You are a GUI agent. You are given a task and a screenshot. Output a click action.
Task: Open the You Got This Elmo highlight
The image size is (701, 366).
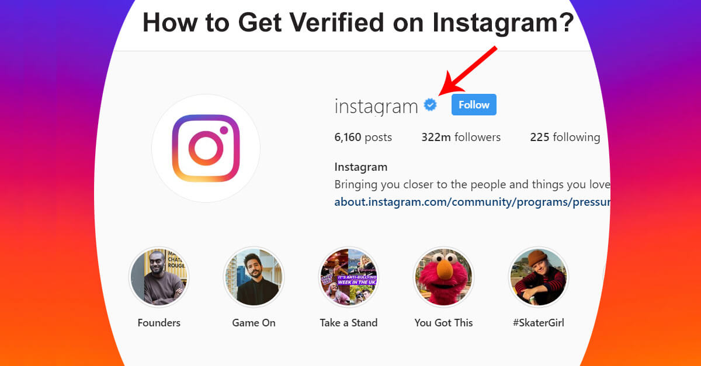[x=443, y=276]
